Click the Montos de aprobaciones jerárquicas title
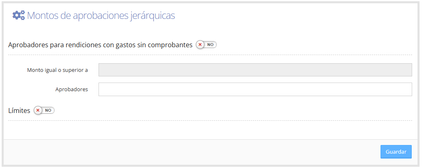 click(x=101, y=16)
